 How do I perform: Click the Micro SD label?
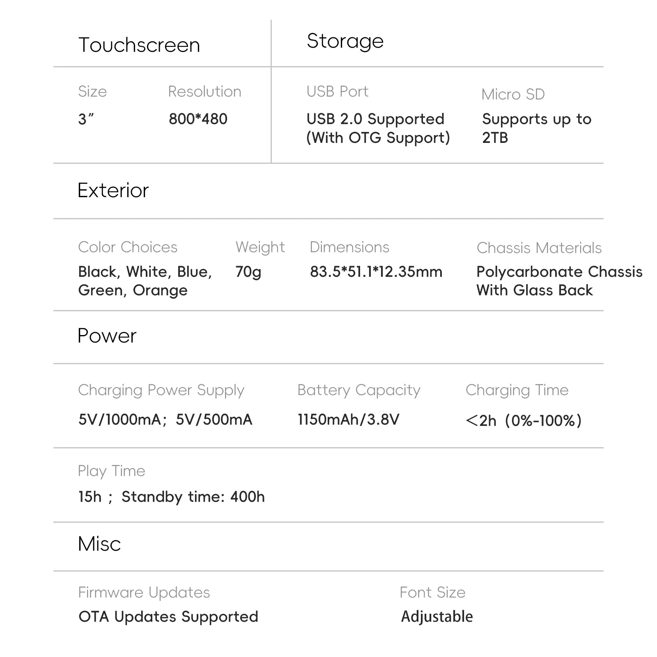coord(513,94)
